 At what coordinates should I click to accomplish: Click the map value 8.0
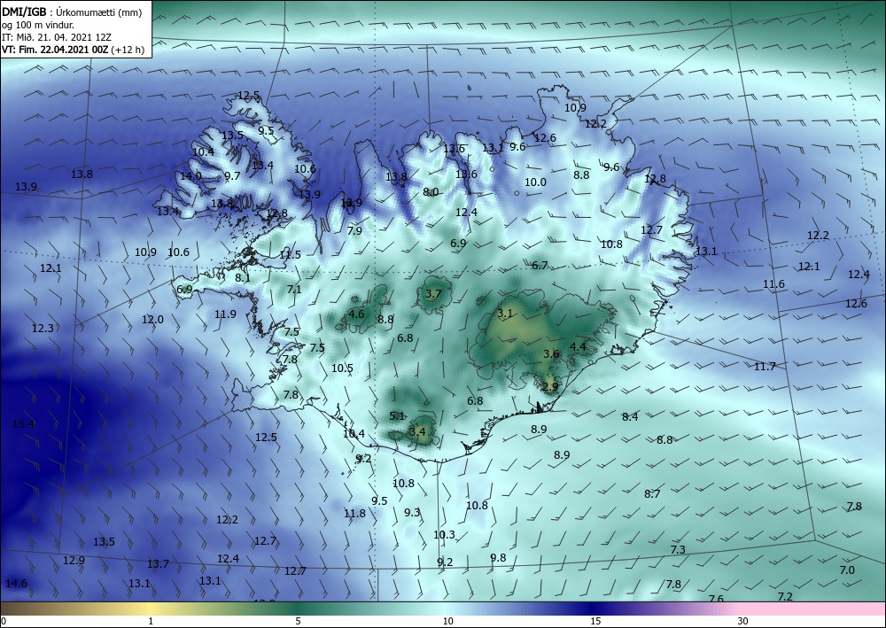pos(431,192)
